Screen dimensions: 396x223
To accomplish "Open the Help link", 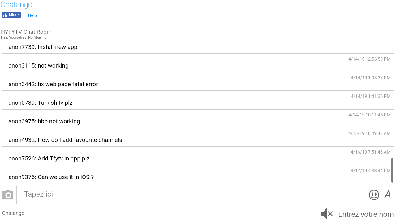I will 32,15.
